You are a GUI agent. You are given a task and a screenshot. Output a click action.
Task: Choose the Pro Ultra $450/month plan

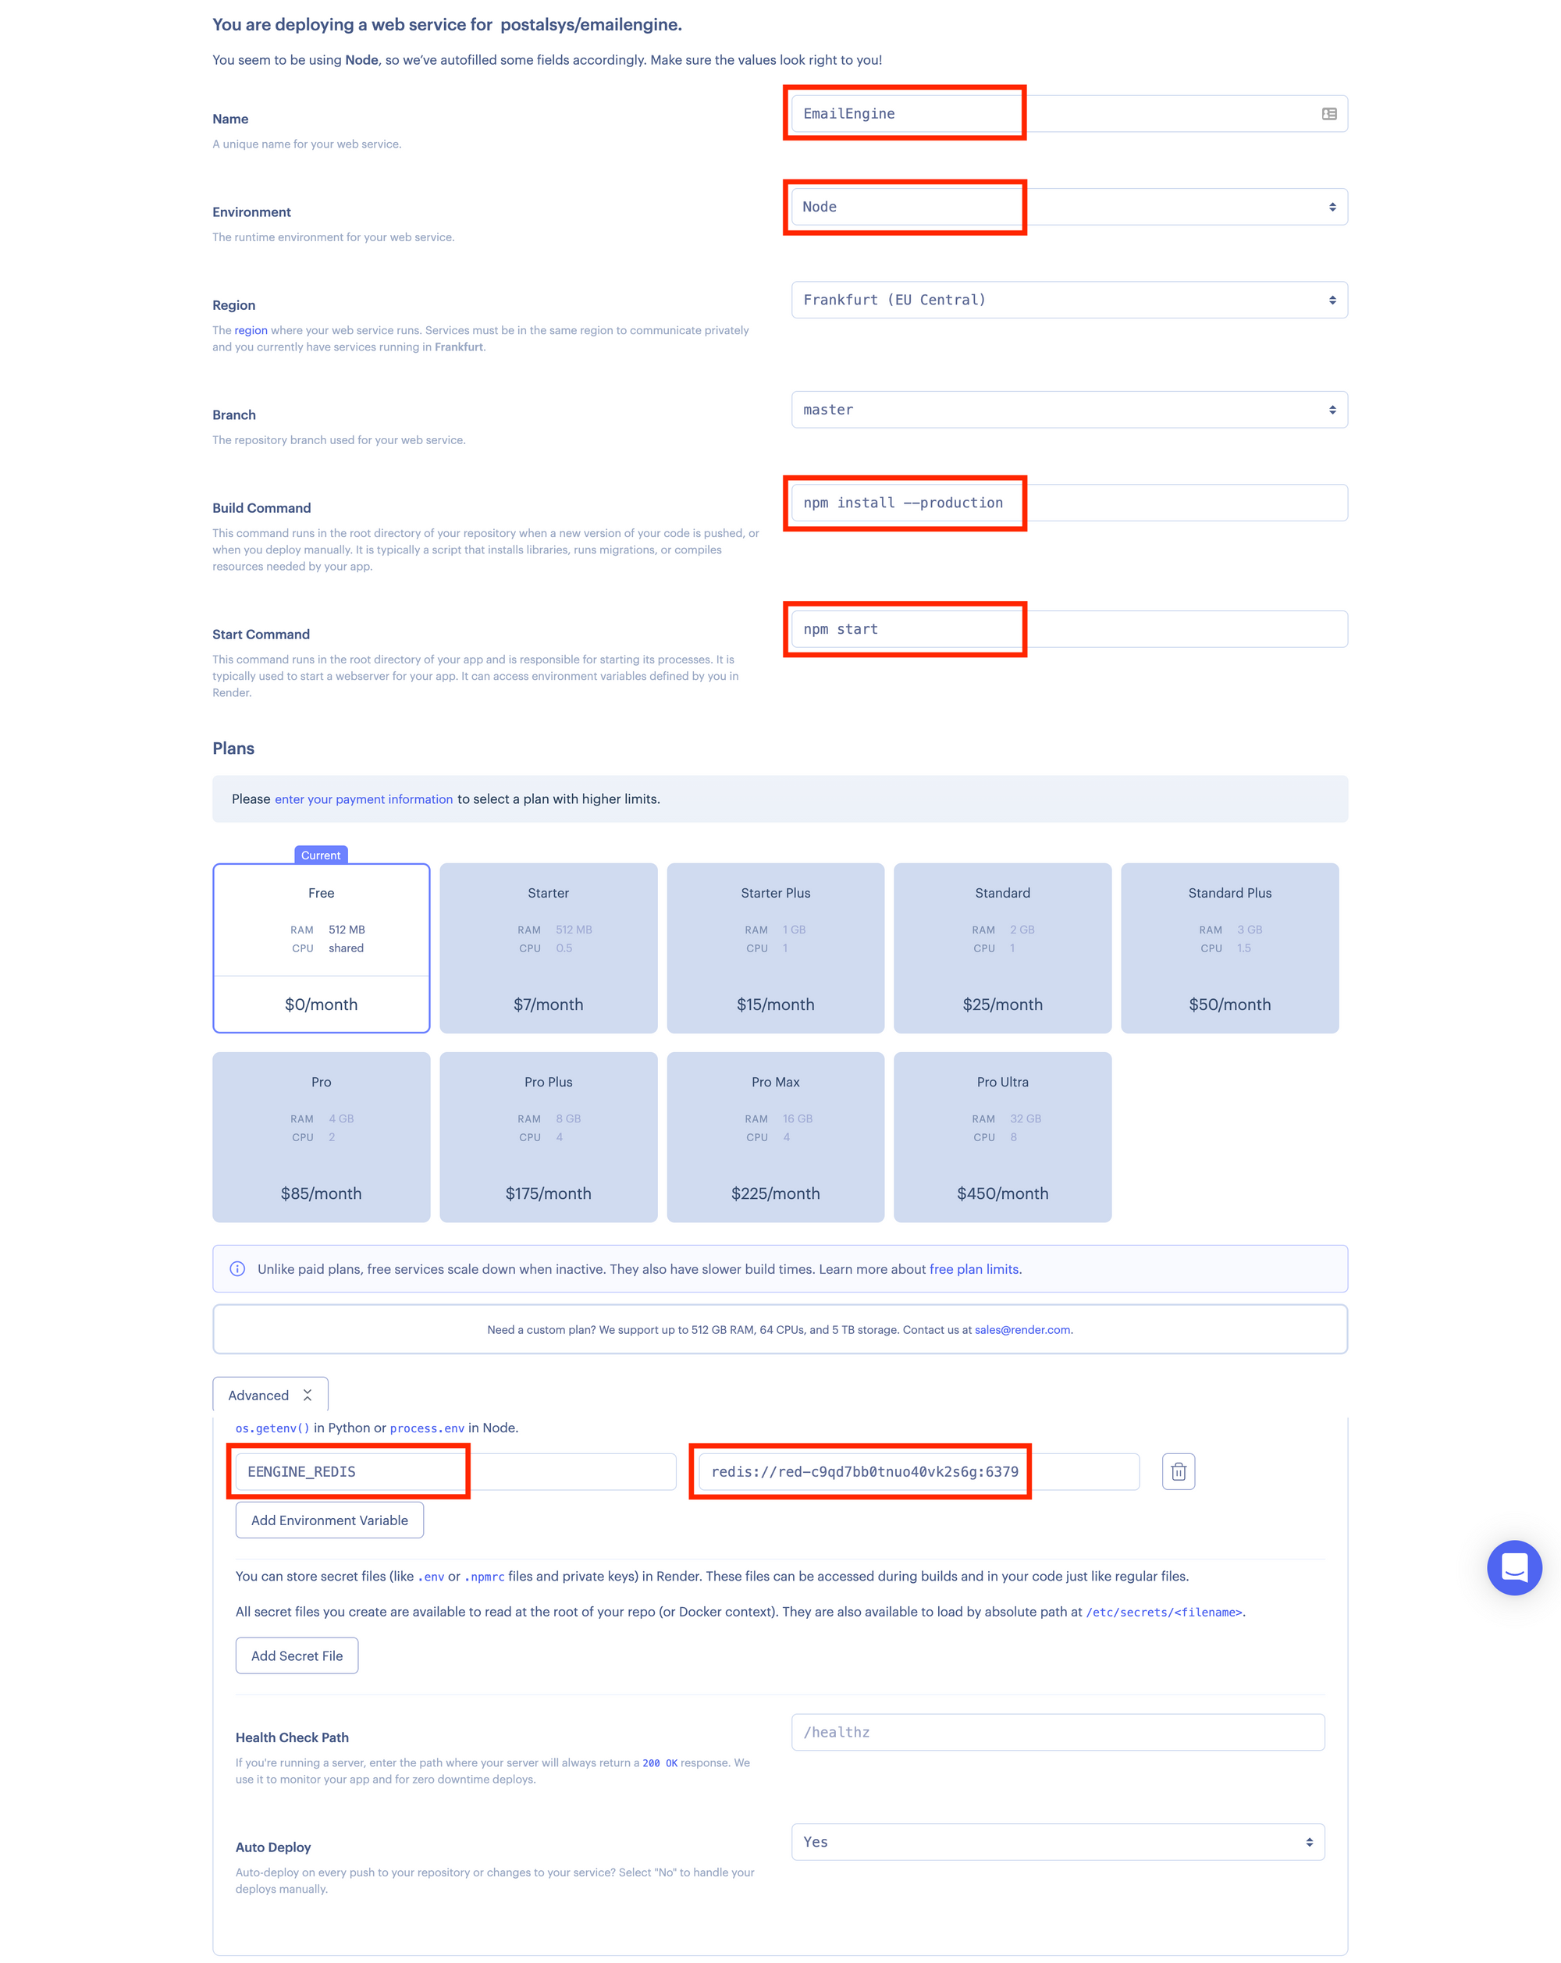(x=1002, y=1137)
